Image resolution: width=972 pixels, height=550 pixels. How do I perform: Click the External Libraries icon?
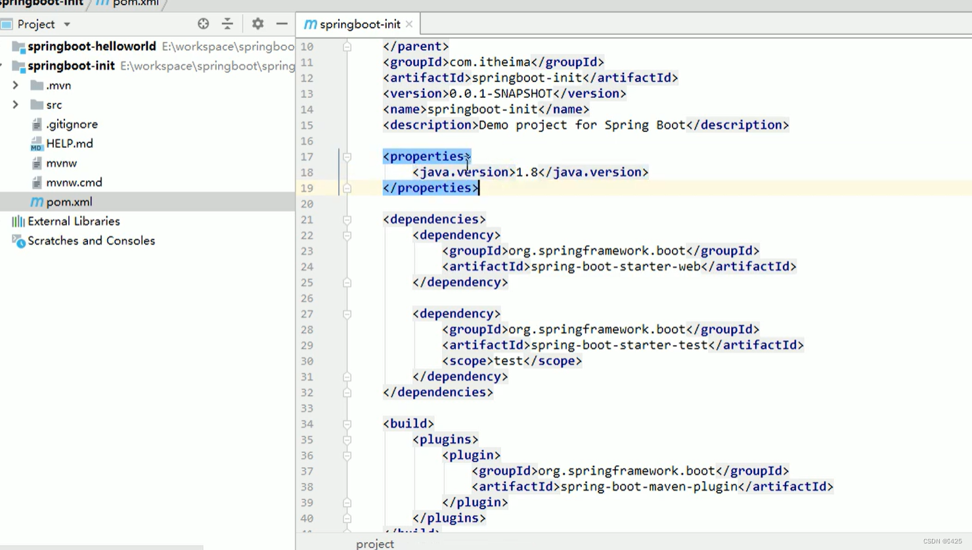[18, 221]
